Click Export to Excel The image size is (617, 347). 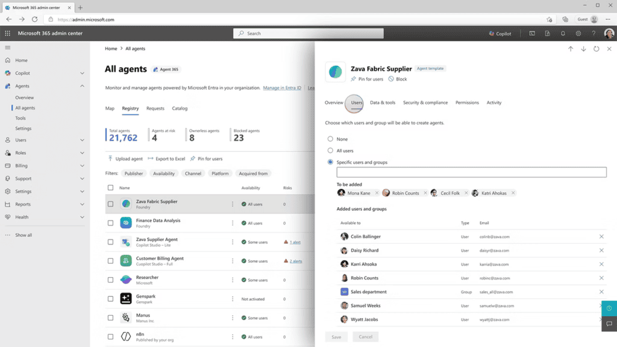coord(166,159)
